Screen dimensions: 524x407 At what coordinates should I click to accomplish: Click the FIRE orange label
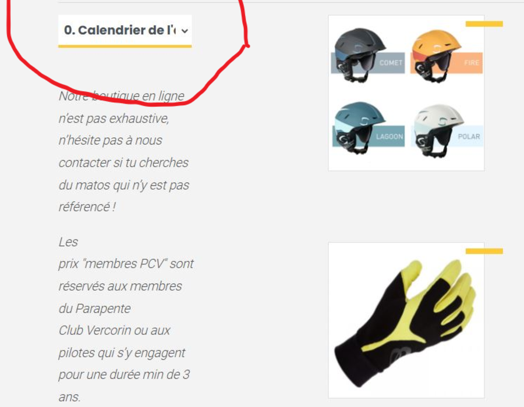[472, 63]
